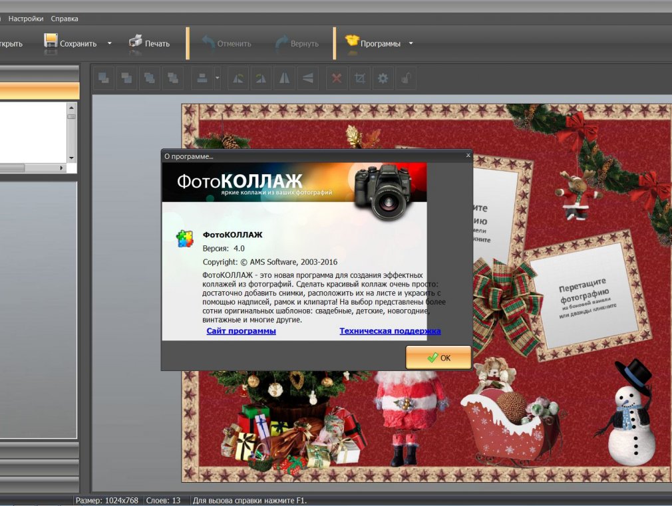Click the flip vertical icon

(x=307, y=78)
